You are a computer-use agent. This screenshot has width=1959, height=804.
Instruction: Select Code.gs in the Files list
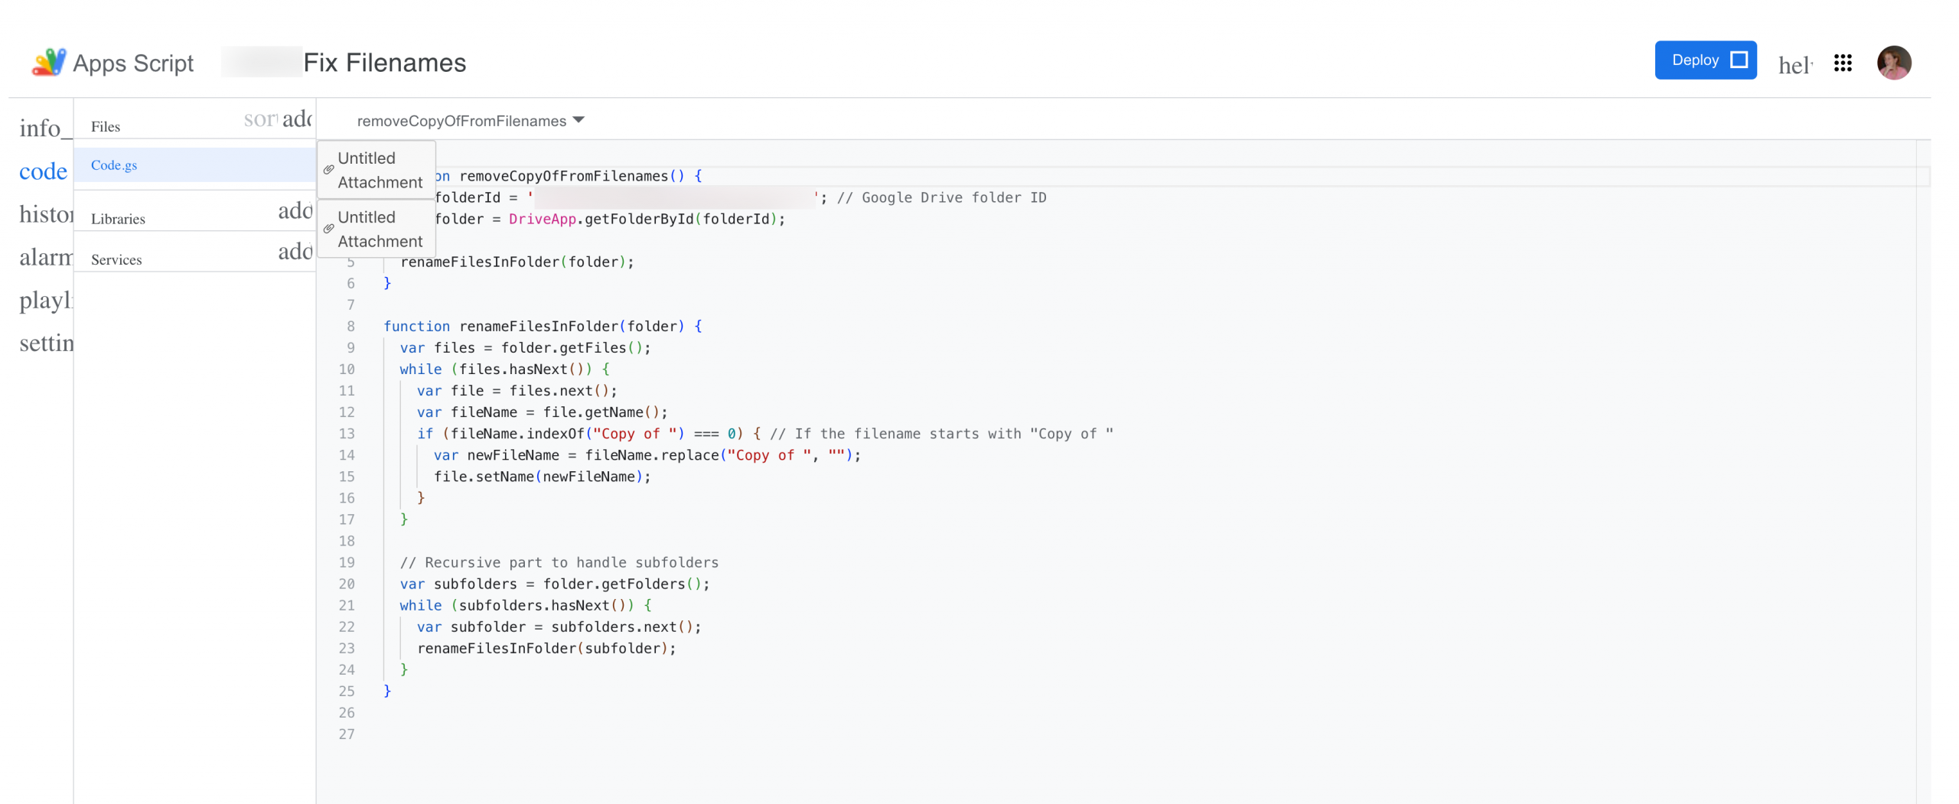(115, 165)
